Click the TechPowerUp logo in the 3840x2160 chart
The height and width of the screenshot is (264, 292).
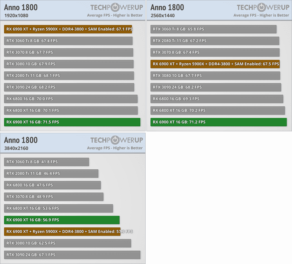[x=117, y=140]
